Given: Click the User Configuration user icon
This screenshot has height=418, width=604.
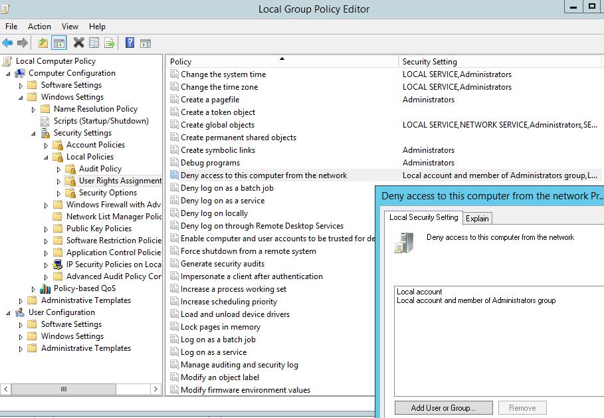Looking at the screenshot, I should click(20, 312).
